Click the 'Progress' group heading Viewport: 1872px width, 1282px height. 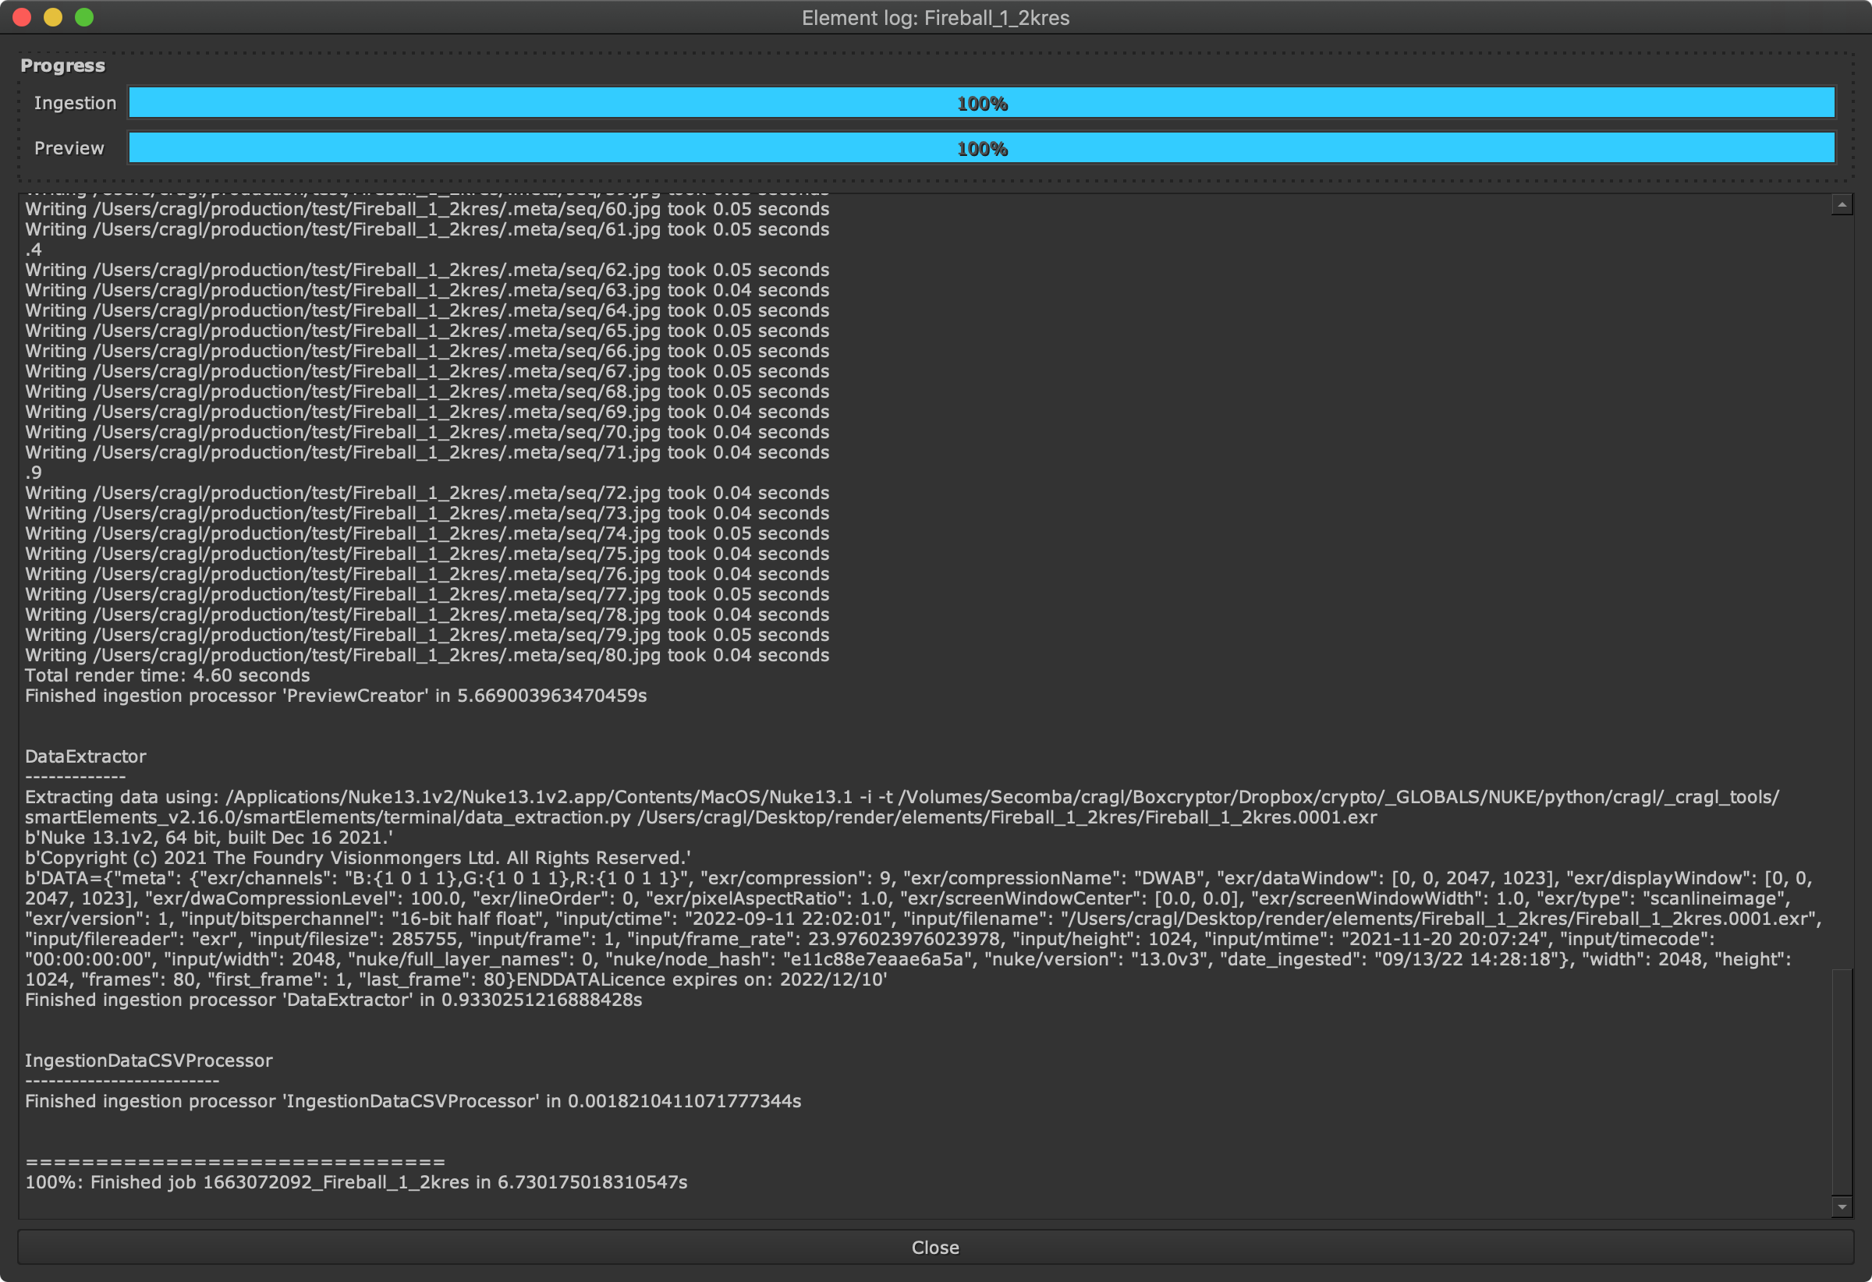[63, 66]
